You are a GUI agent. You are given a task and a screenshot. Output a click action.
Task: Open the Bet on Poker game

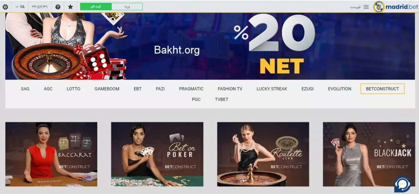[157, 154]
